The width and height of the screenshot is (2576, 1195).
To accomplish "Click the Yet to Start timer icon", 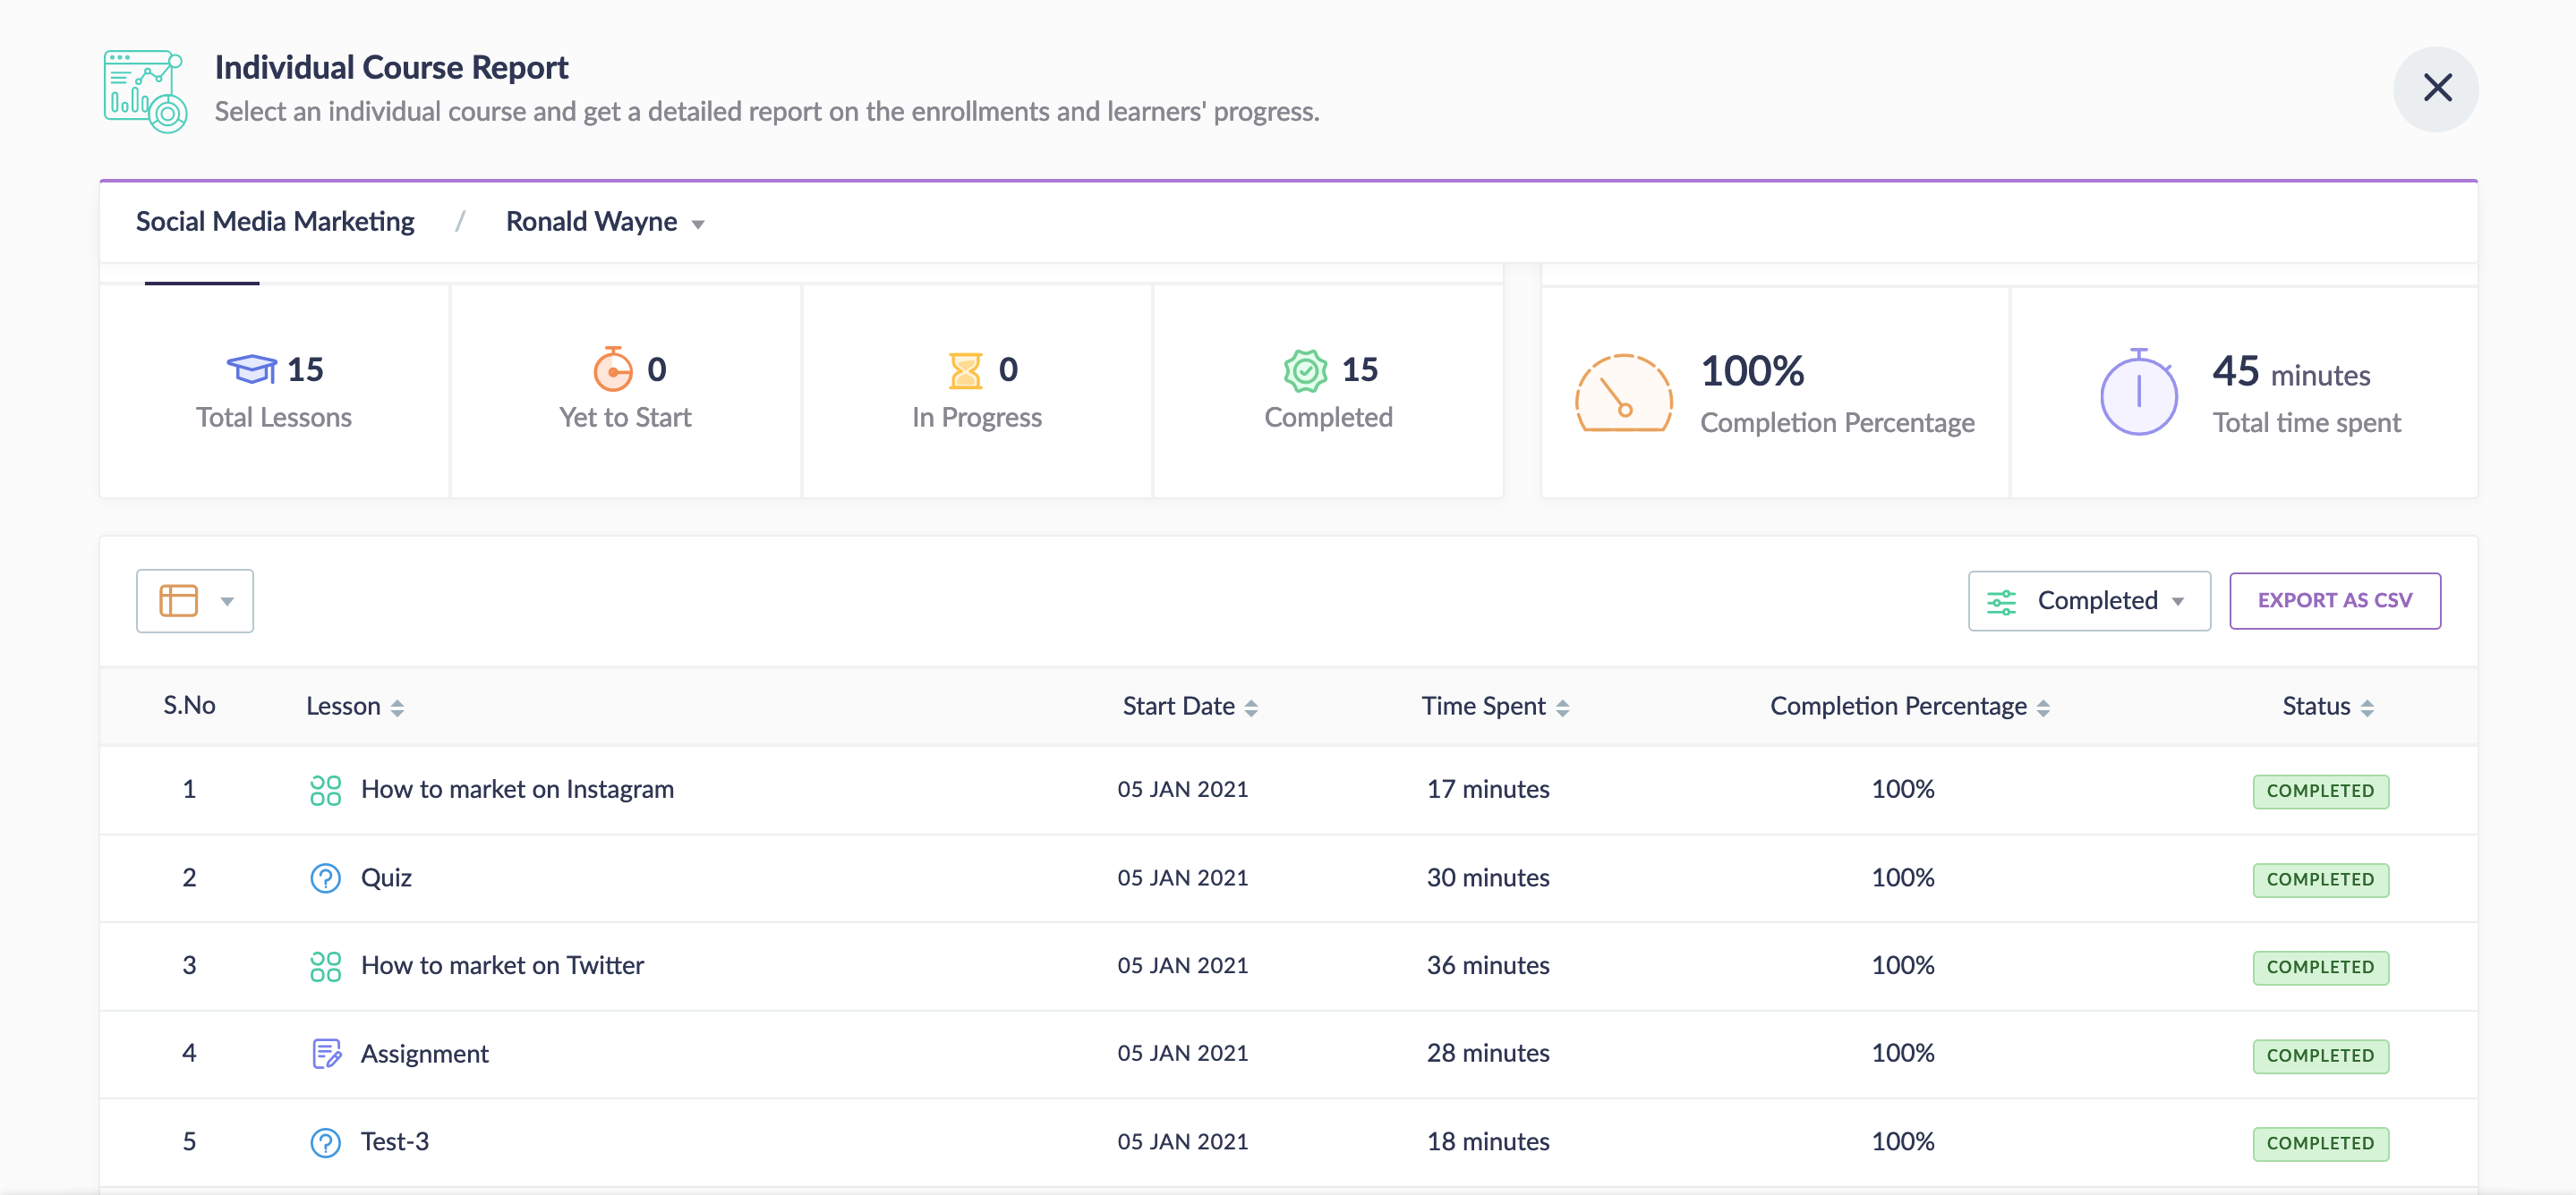I will click(x=612, y=369).
